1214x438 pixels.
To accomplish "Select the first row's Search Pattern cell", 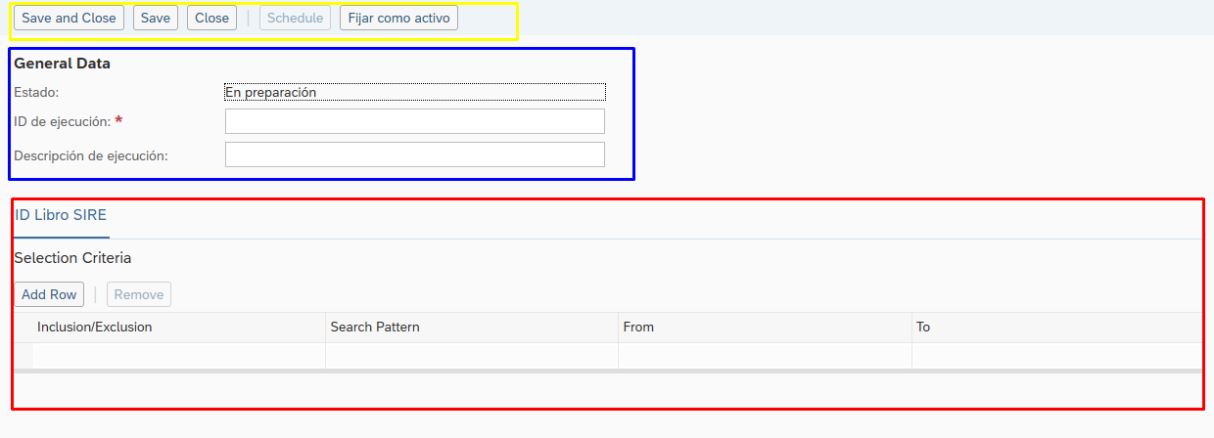I will coord(471,356).
